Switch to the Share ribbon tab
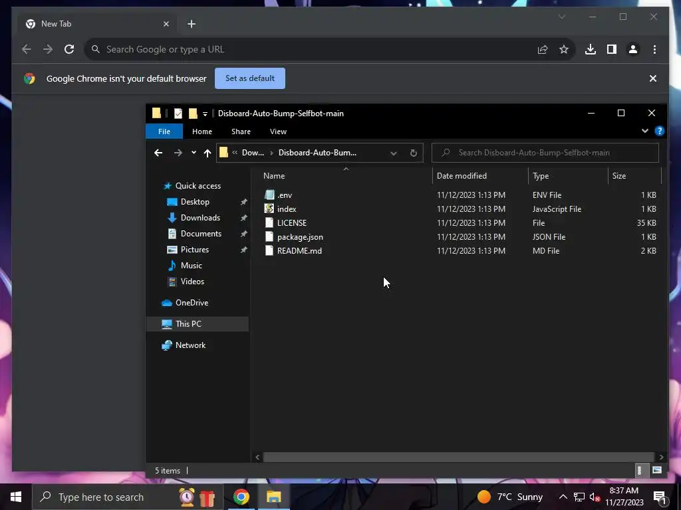The width and height of the screenshot is (681, 510). 241,131
